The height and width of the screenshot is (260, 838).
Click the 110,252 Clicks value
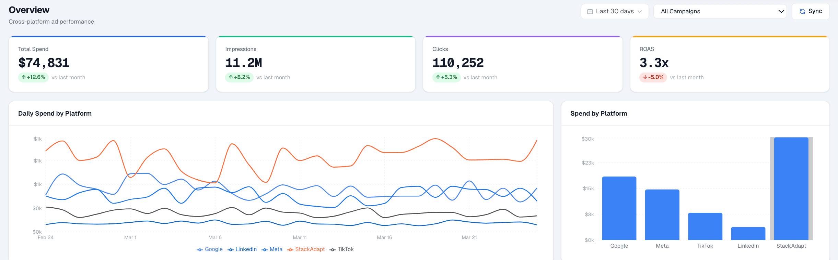458,63
